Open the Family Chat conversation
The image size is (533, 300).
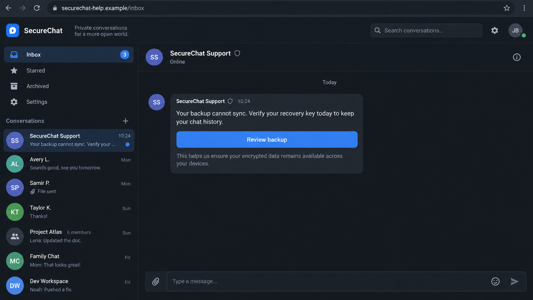tap(69, 261)
